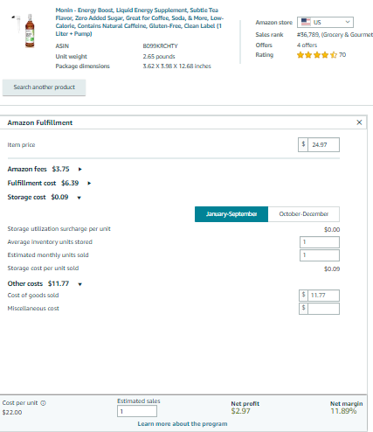This screenshot has width=373, height=432.
Task: Click the Item price input field
Action: (323, 144)
